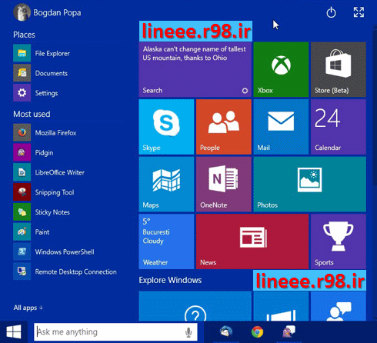The width and height of the screenshot is (377, 343).
Task: Open the Maps tile
Action: click(x=166, y=185)
